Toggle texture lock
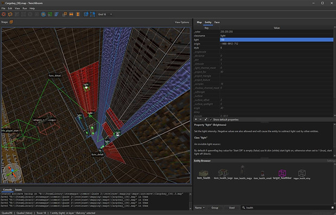336x215 pixels. point(86,14)
